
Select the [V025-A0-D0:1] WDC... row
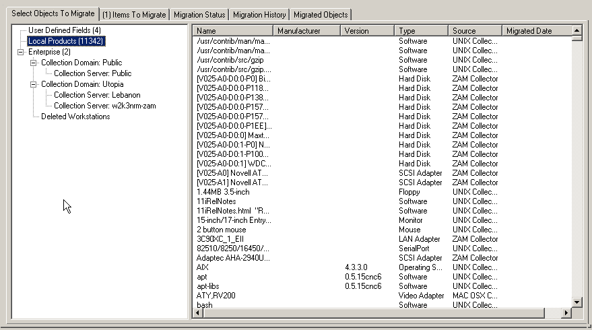[382, 164]
